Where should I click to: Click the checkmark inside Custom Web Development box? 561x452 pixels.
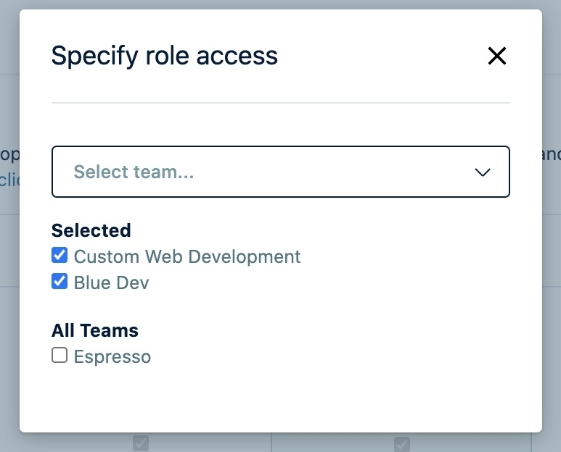coord(60,255)
